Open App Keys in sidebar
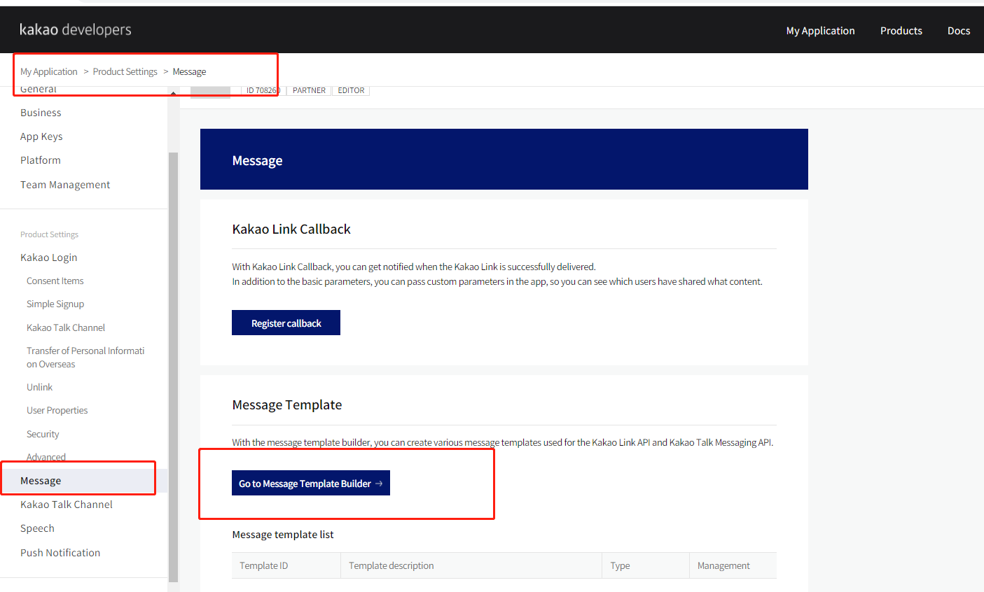This screenshot has width=984, height=592. tap(41, 136)
